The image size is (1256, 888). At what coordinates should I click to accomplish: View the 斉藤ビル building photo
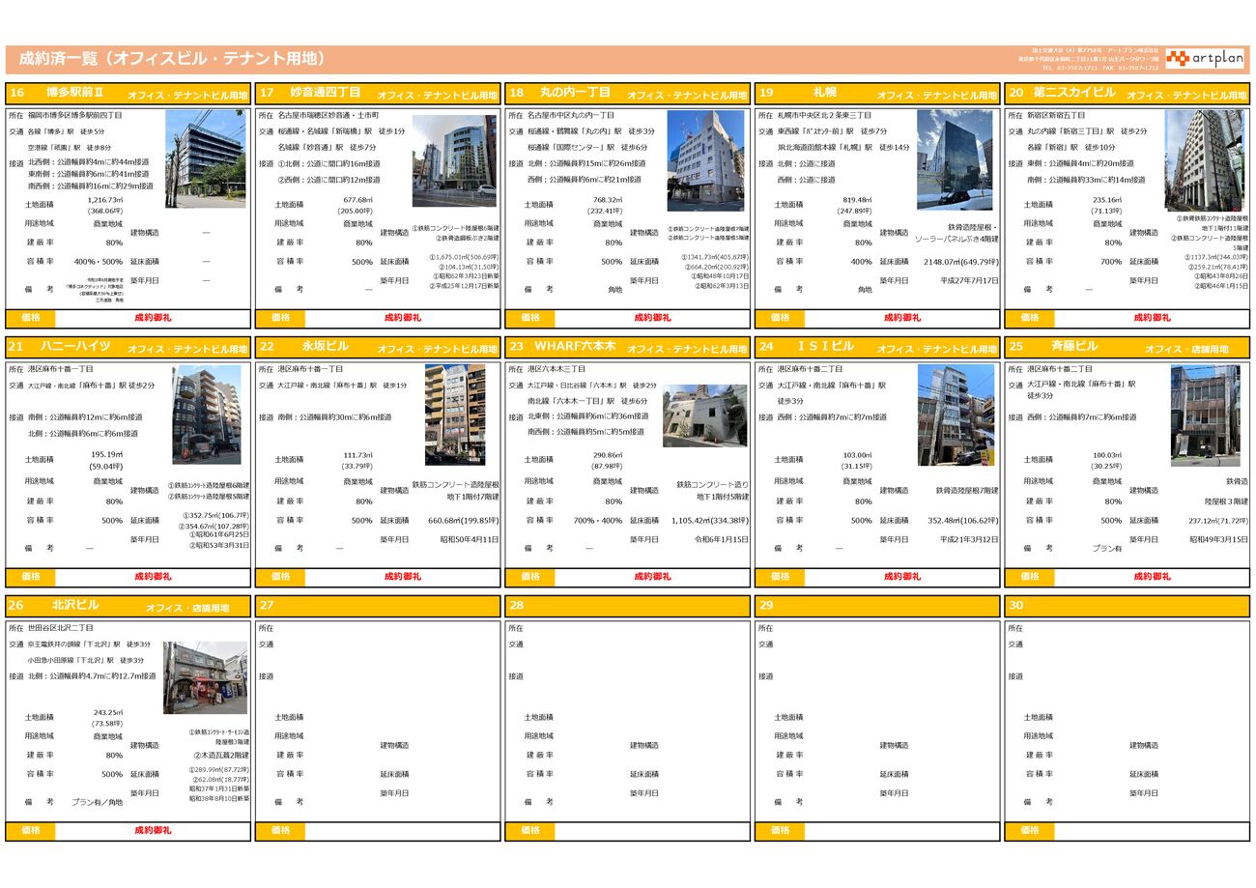click(1205, 415)
